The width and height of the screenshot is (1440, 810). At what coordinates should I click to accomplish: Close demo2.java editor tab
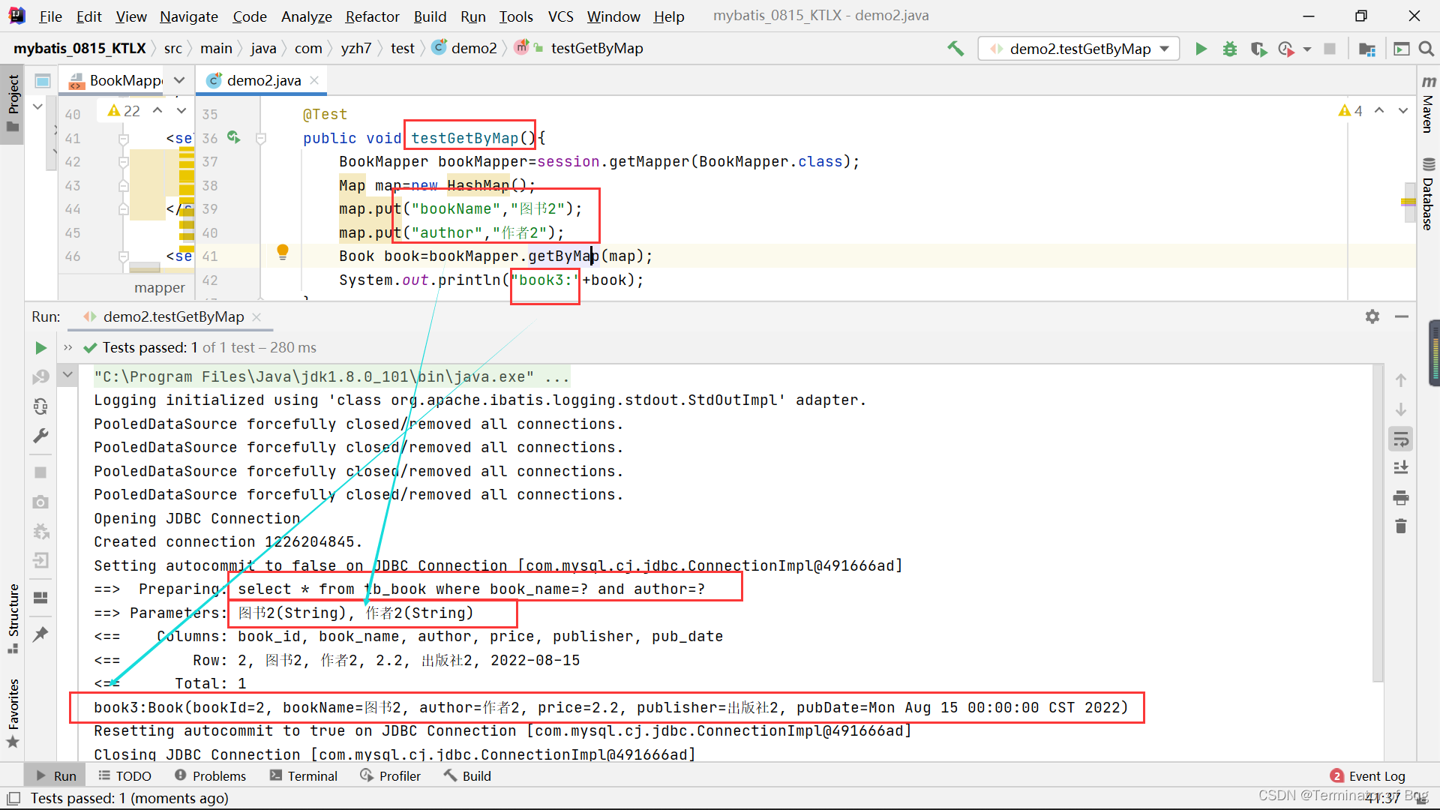pos(314,80)
